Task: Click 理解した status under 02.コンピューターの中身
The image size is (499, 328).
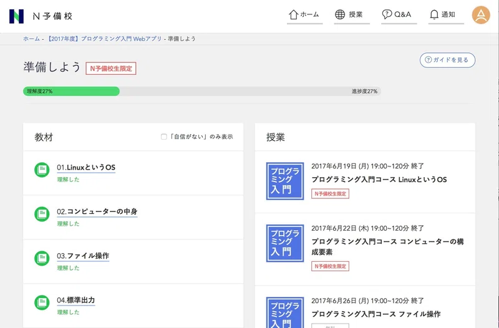Action: click(68, 224)
